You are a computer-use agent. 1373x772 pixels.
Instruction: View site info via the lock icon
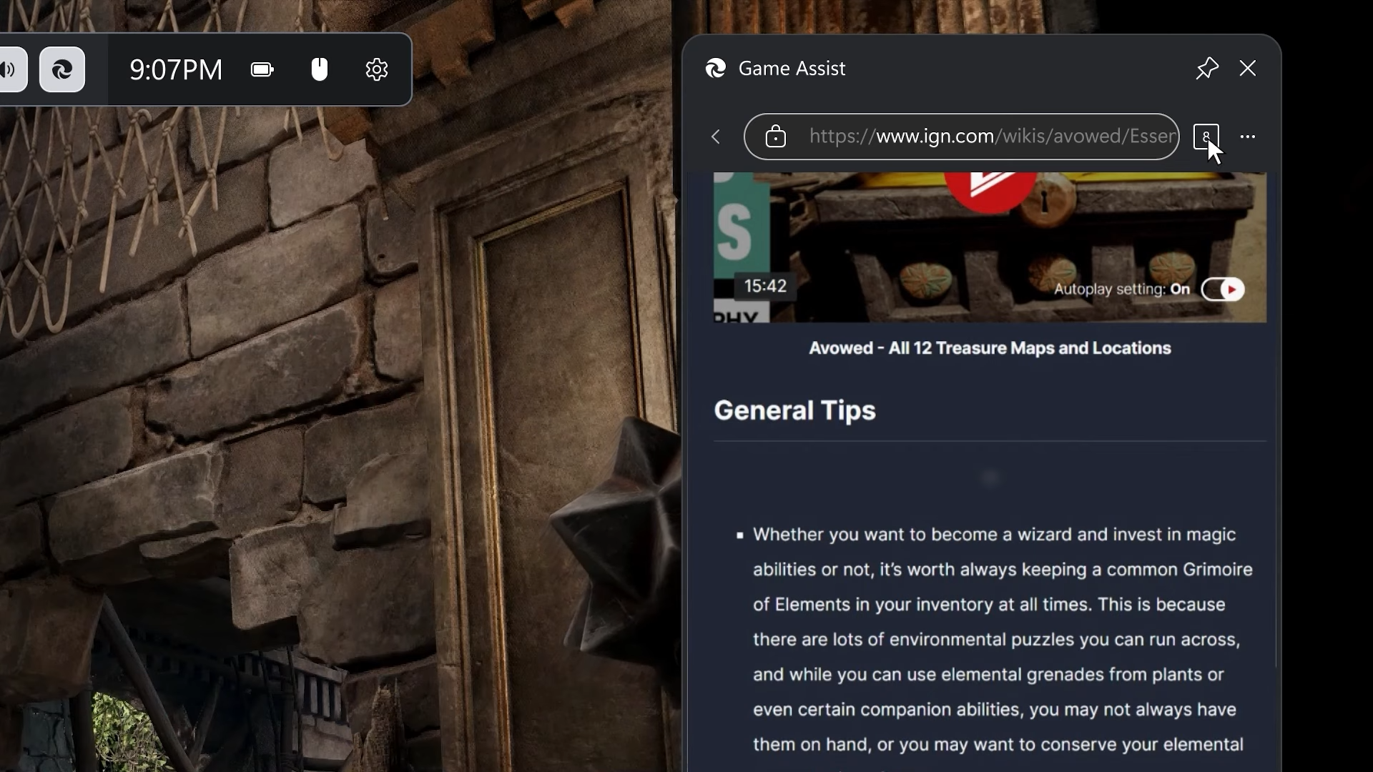(776, 137)
